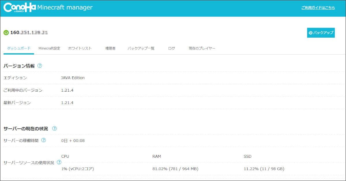
Task: Open the ダッシュボード tab
Action: coord(19,48)
